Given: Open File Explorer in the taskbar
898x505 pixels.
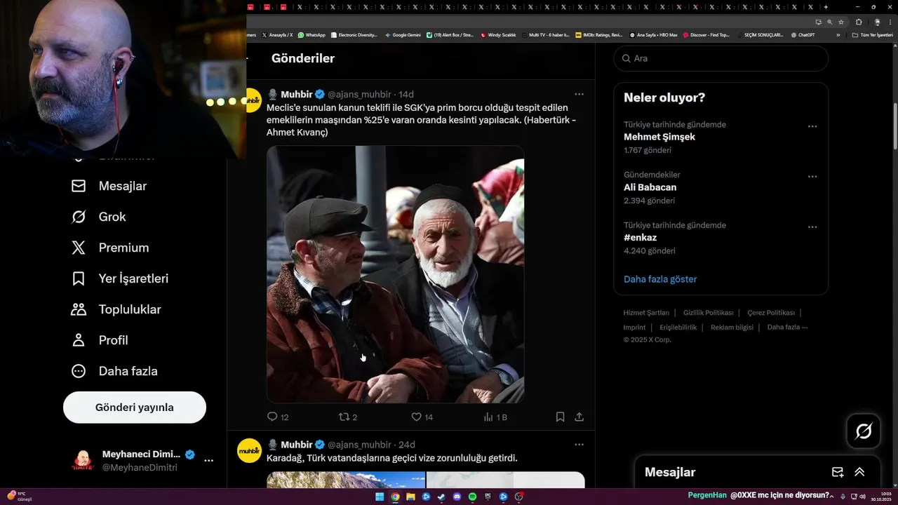Looking at the screenshot, I should click(410, 497).
